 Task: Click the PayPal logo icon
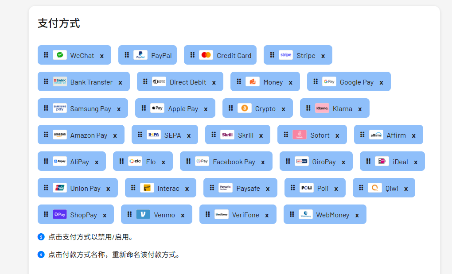[x=140, y=55]
